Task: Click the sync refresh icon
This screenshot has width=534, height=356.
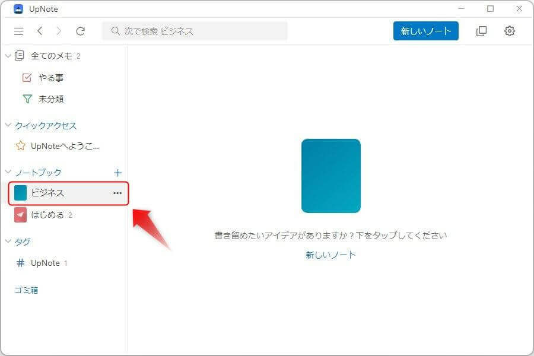Action: [80, 31]
